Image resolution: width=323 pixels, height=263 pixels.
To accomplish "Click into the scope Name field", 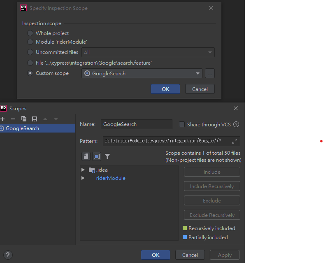I will click(x=137, y=124).
